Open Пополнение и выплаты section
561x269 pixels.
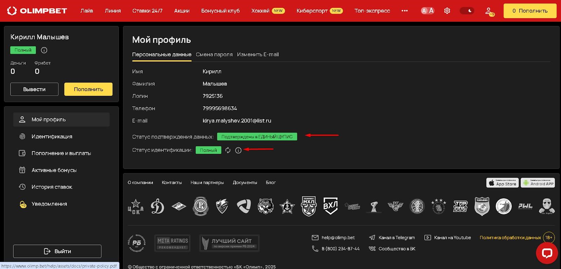(61, 153)
